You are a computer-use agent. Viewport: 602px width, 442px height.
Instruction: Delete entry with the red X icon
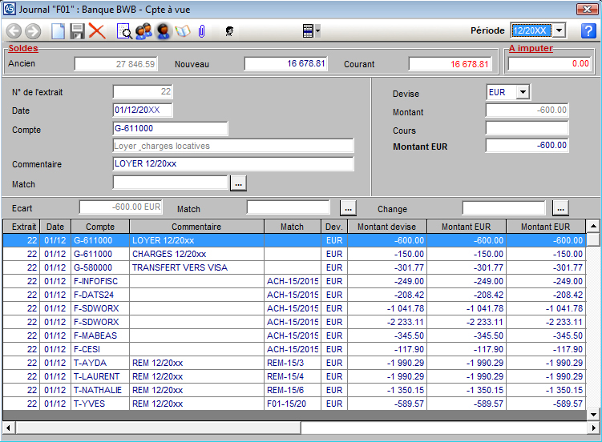98,31
